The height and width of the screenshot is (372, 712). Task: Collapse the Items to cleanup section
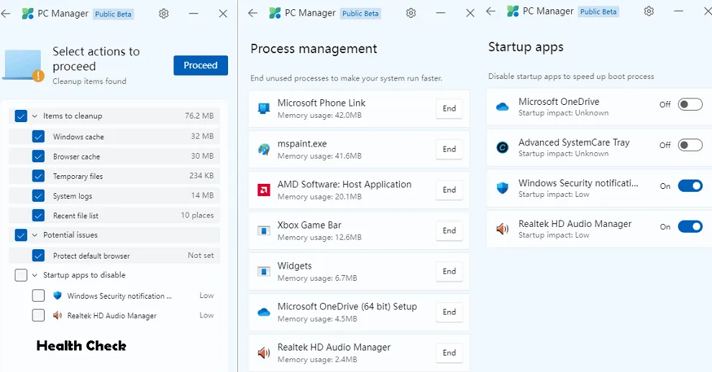tap(35, 116)
